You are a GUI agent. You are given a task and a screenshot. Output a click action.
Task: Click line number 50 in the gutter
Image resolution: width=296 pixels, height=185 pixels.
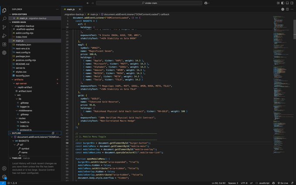[x=67, y=143]
